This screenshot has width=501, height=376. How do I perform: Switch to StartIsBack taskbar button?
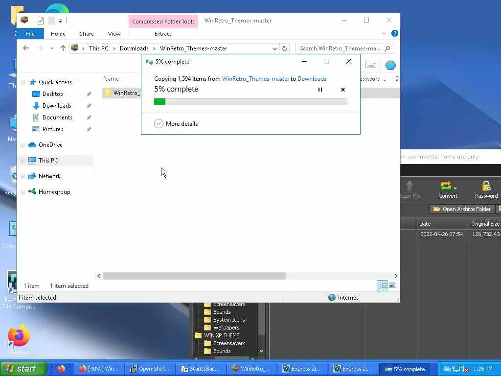point(201,369)
